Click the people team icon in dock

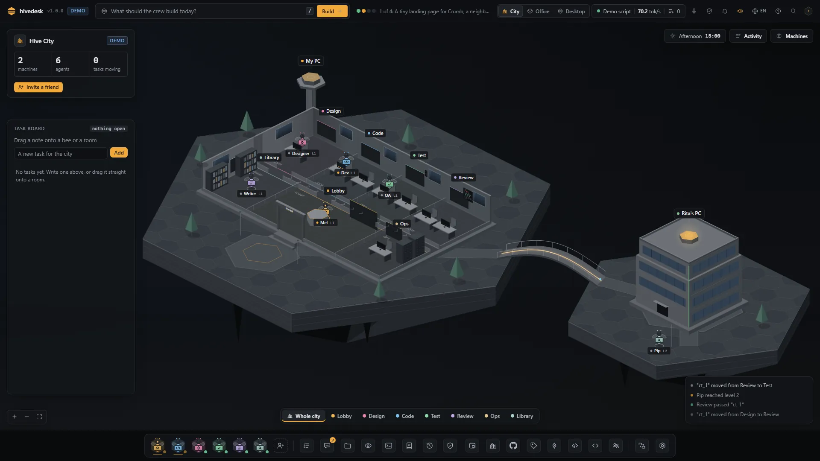click(x=616, y=446)
